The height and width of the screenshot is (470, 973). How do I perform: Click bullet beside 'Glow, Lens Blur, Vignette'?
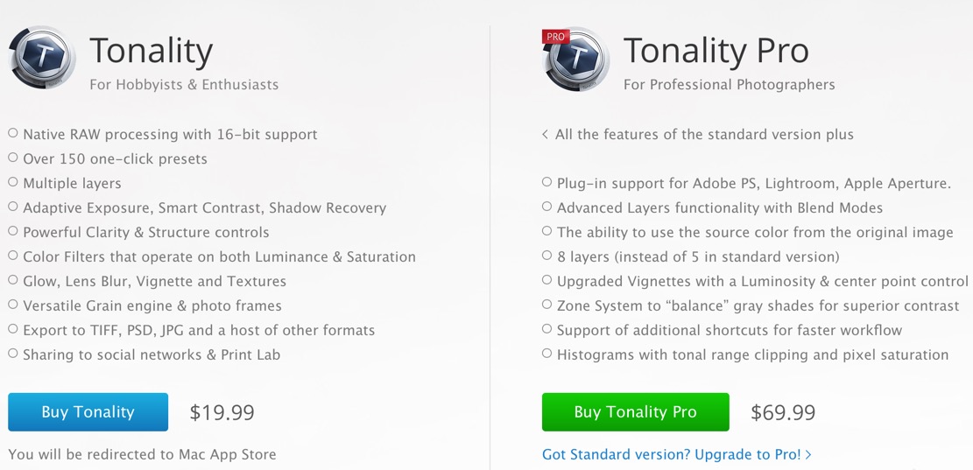coord(13,280)
